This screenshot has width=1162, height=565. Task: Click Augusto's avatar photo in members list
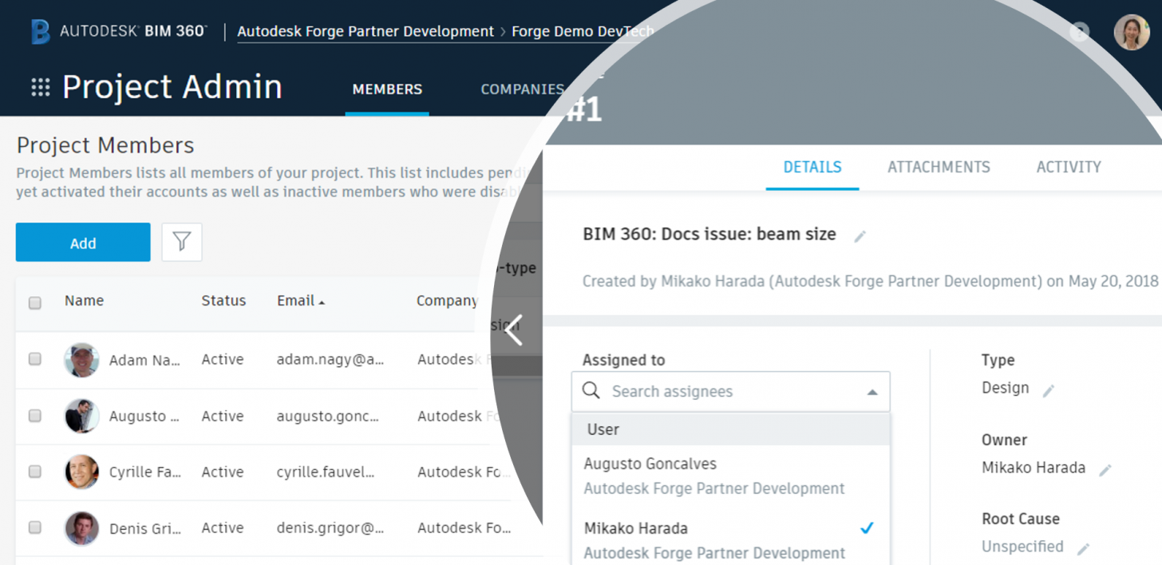click(81, 416)
